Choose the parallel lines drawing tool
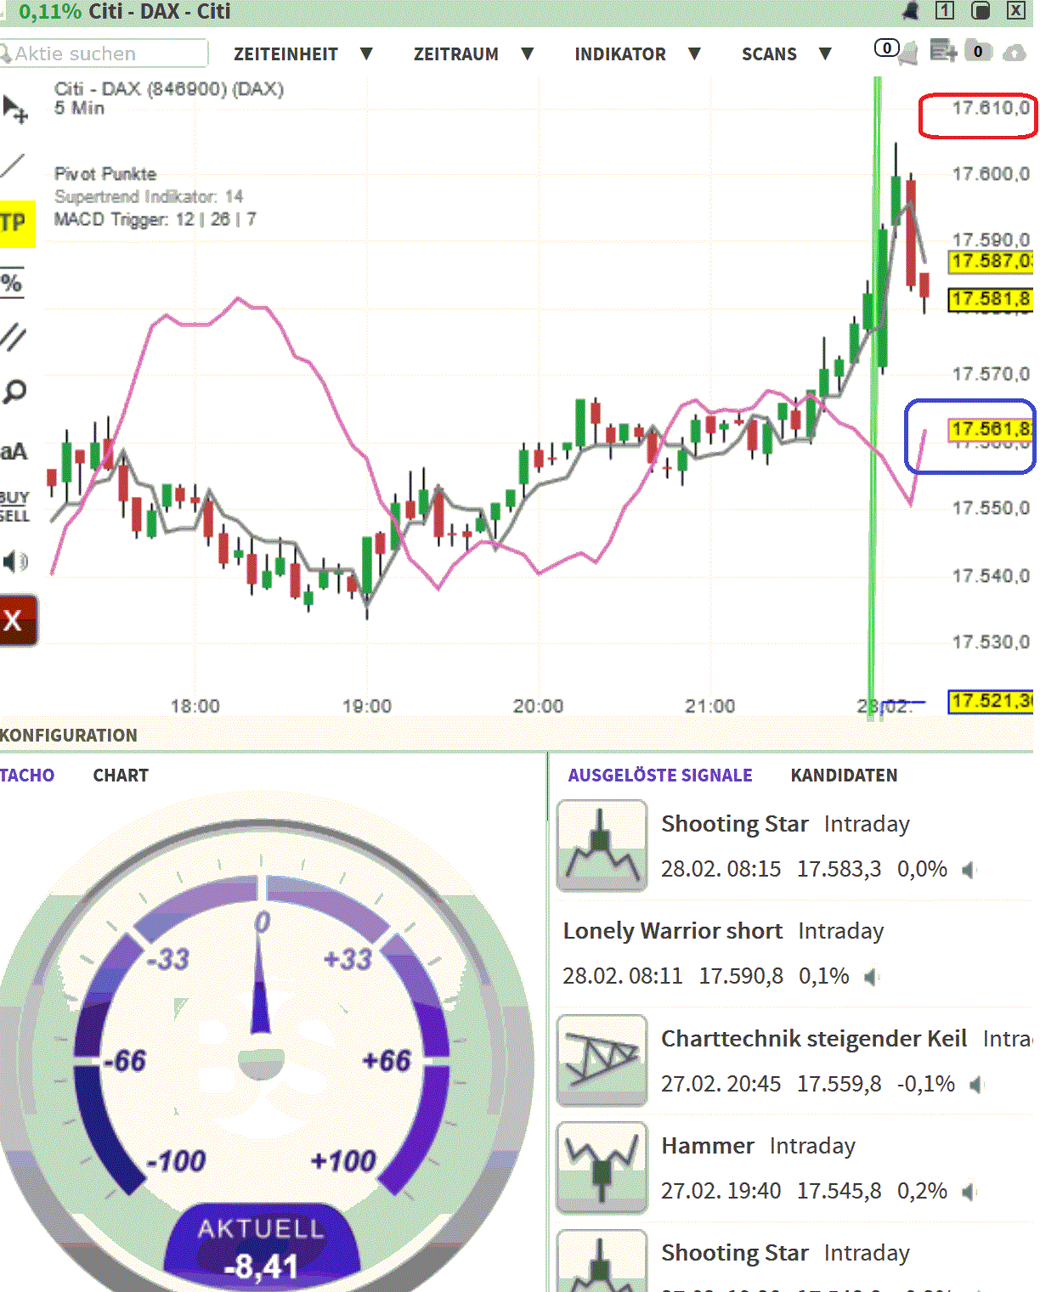Image resolution: width=1040 pixels, height=1292 pixels. 12,337
